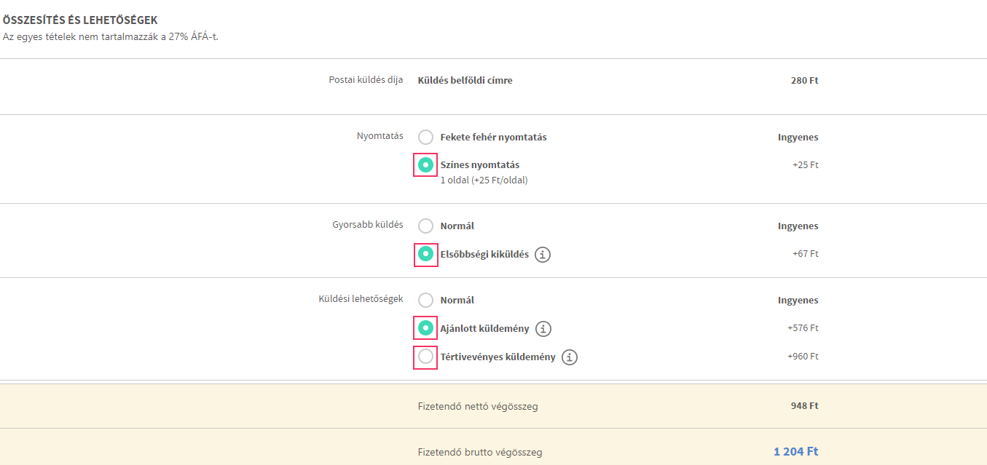The width and height of the screenshot is (987, 465).
Task: Click the 'Tértivevényes küldemény' label text
Action: click(x=498, y=357)
